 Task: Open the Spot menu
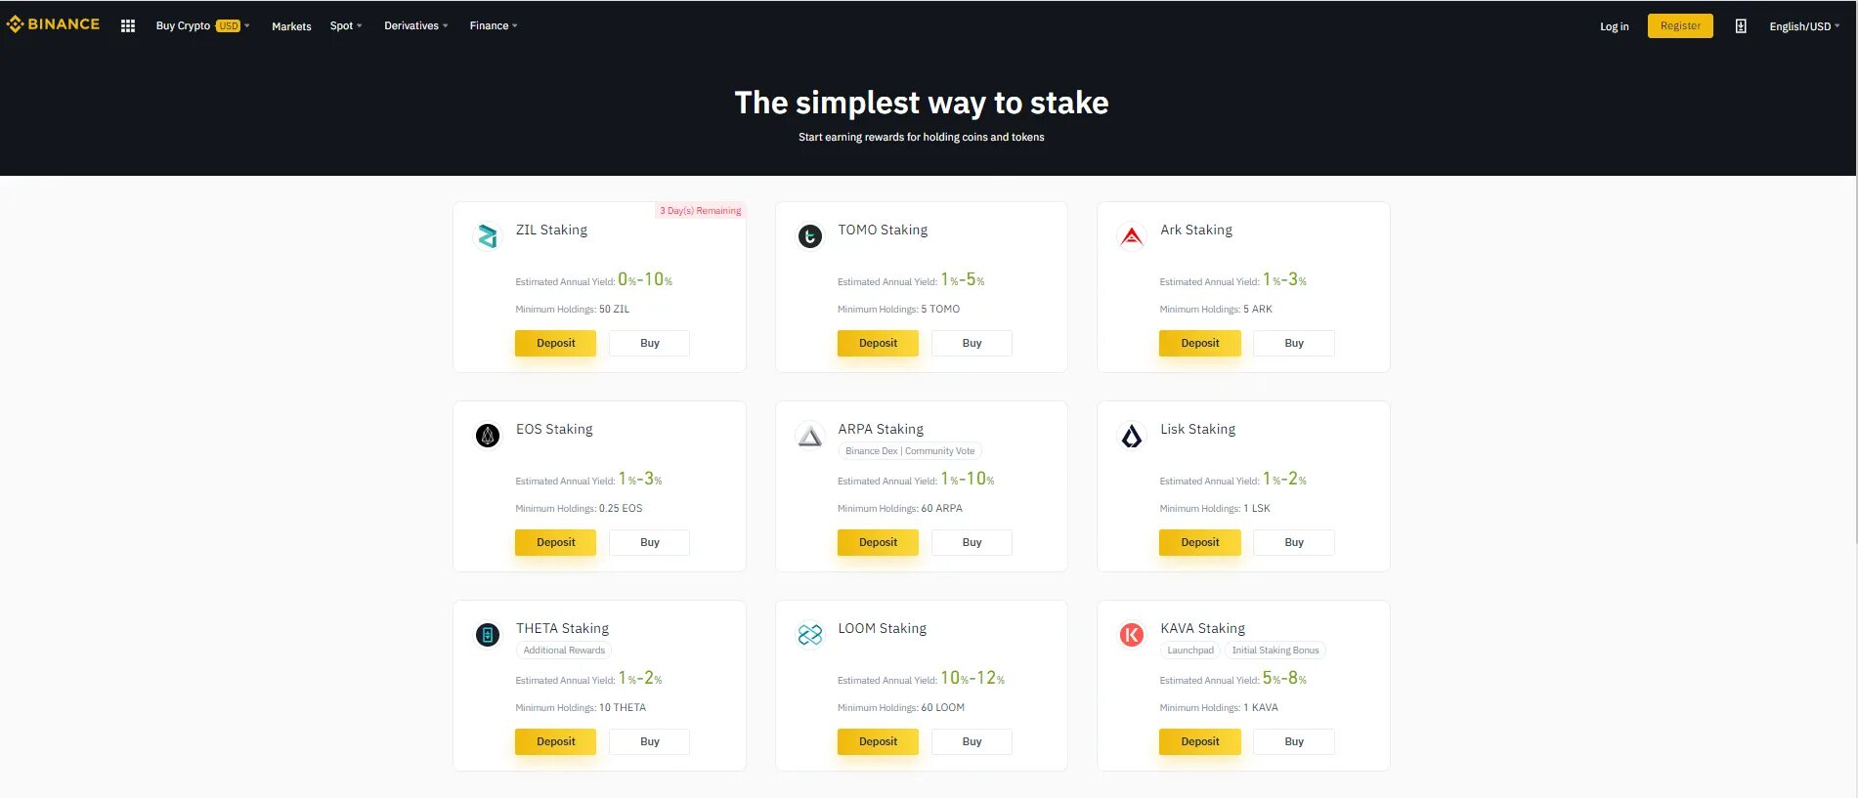(x=345, y=26)
